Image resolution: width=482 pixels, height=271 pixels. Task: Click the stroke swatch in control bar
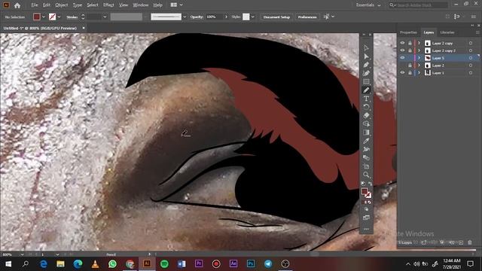pos(52,17)
